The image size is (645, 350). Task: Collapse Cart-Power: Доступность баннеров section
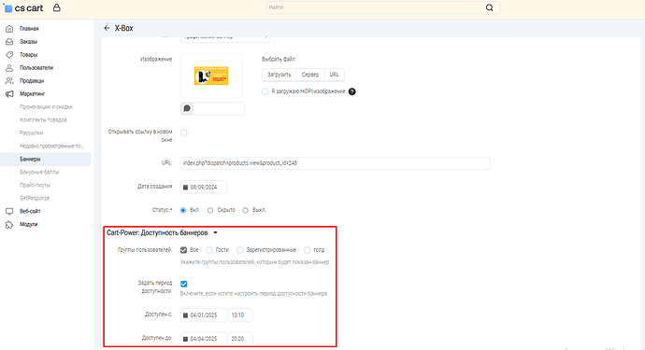tap(215, 233)
